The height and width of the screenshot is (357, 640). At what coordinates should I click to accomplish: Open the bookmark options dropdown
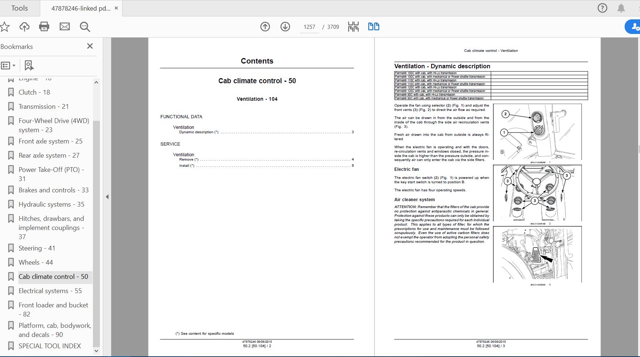[x=8, y=66]
